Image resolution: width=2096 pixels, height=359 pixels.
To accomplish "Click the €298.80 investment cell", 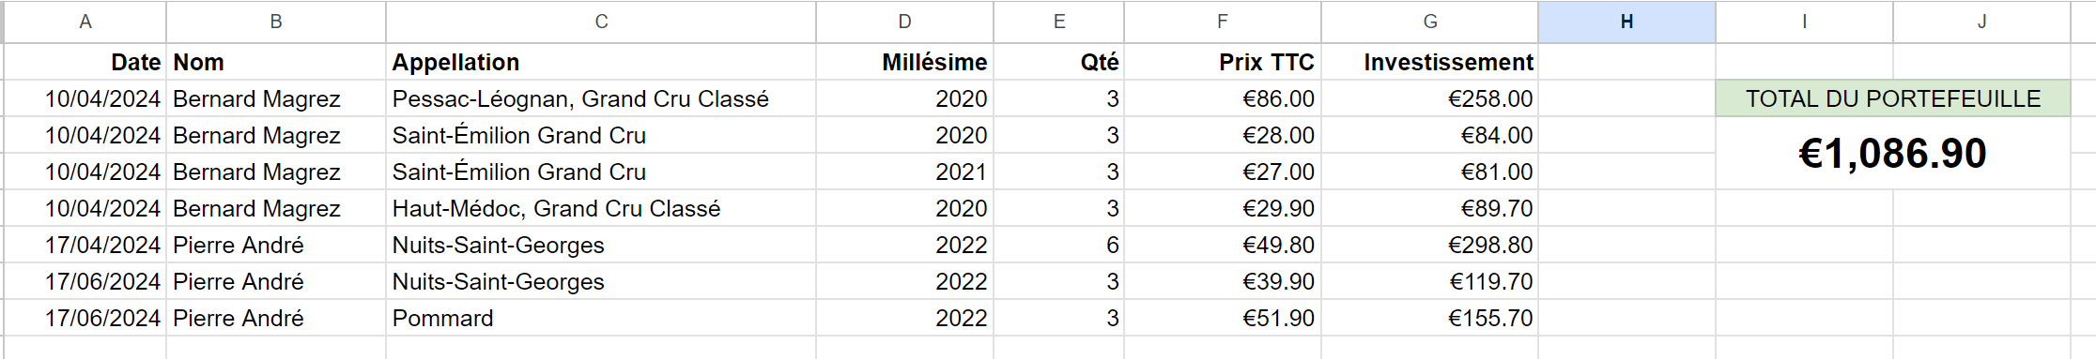I will tap(1429, 245).
